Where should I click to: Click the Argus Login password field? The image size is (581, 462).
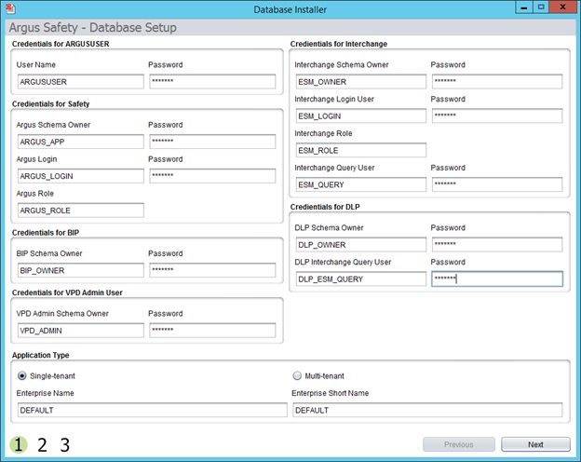pyautogui.click(x=212, y=176)
